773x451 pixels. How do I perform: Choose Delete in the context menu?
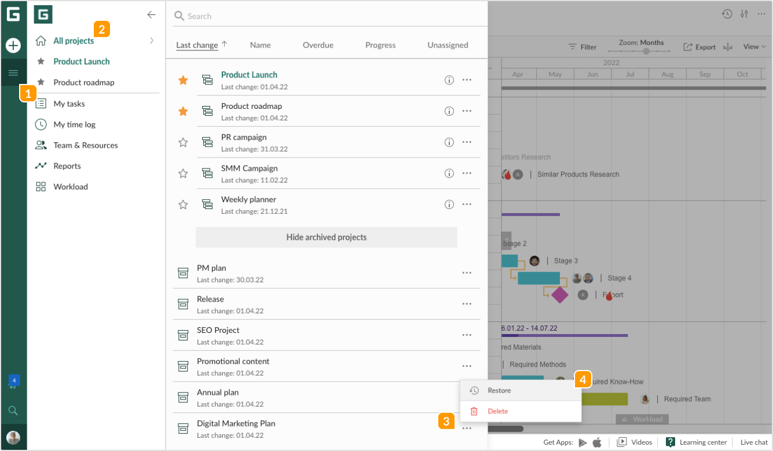coord(497,411)
